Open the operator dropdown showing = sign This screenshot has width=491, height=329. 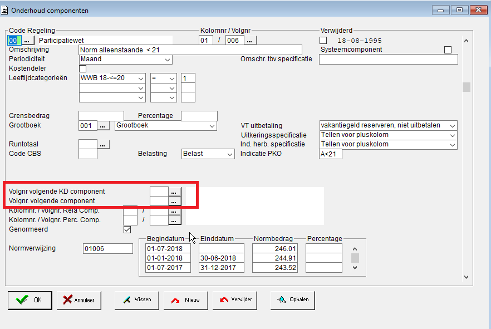pyautogui.click(x=164, y=78)
